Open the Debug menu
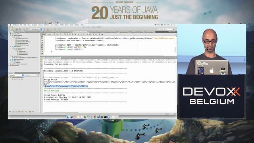 [56, 25]
